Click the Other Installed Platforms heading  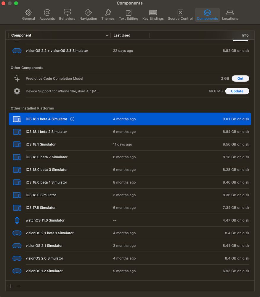[32, 108]
